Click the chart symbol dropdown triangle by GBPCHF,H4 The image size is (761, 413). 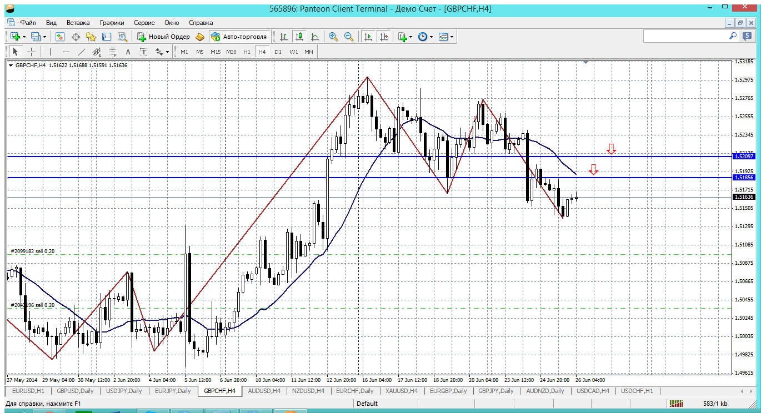tap(11, 66)
